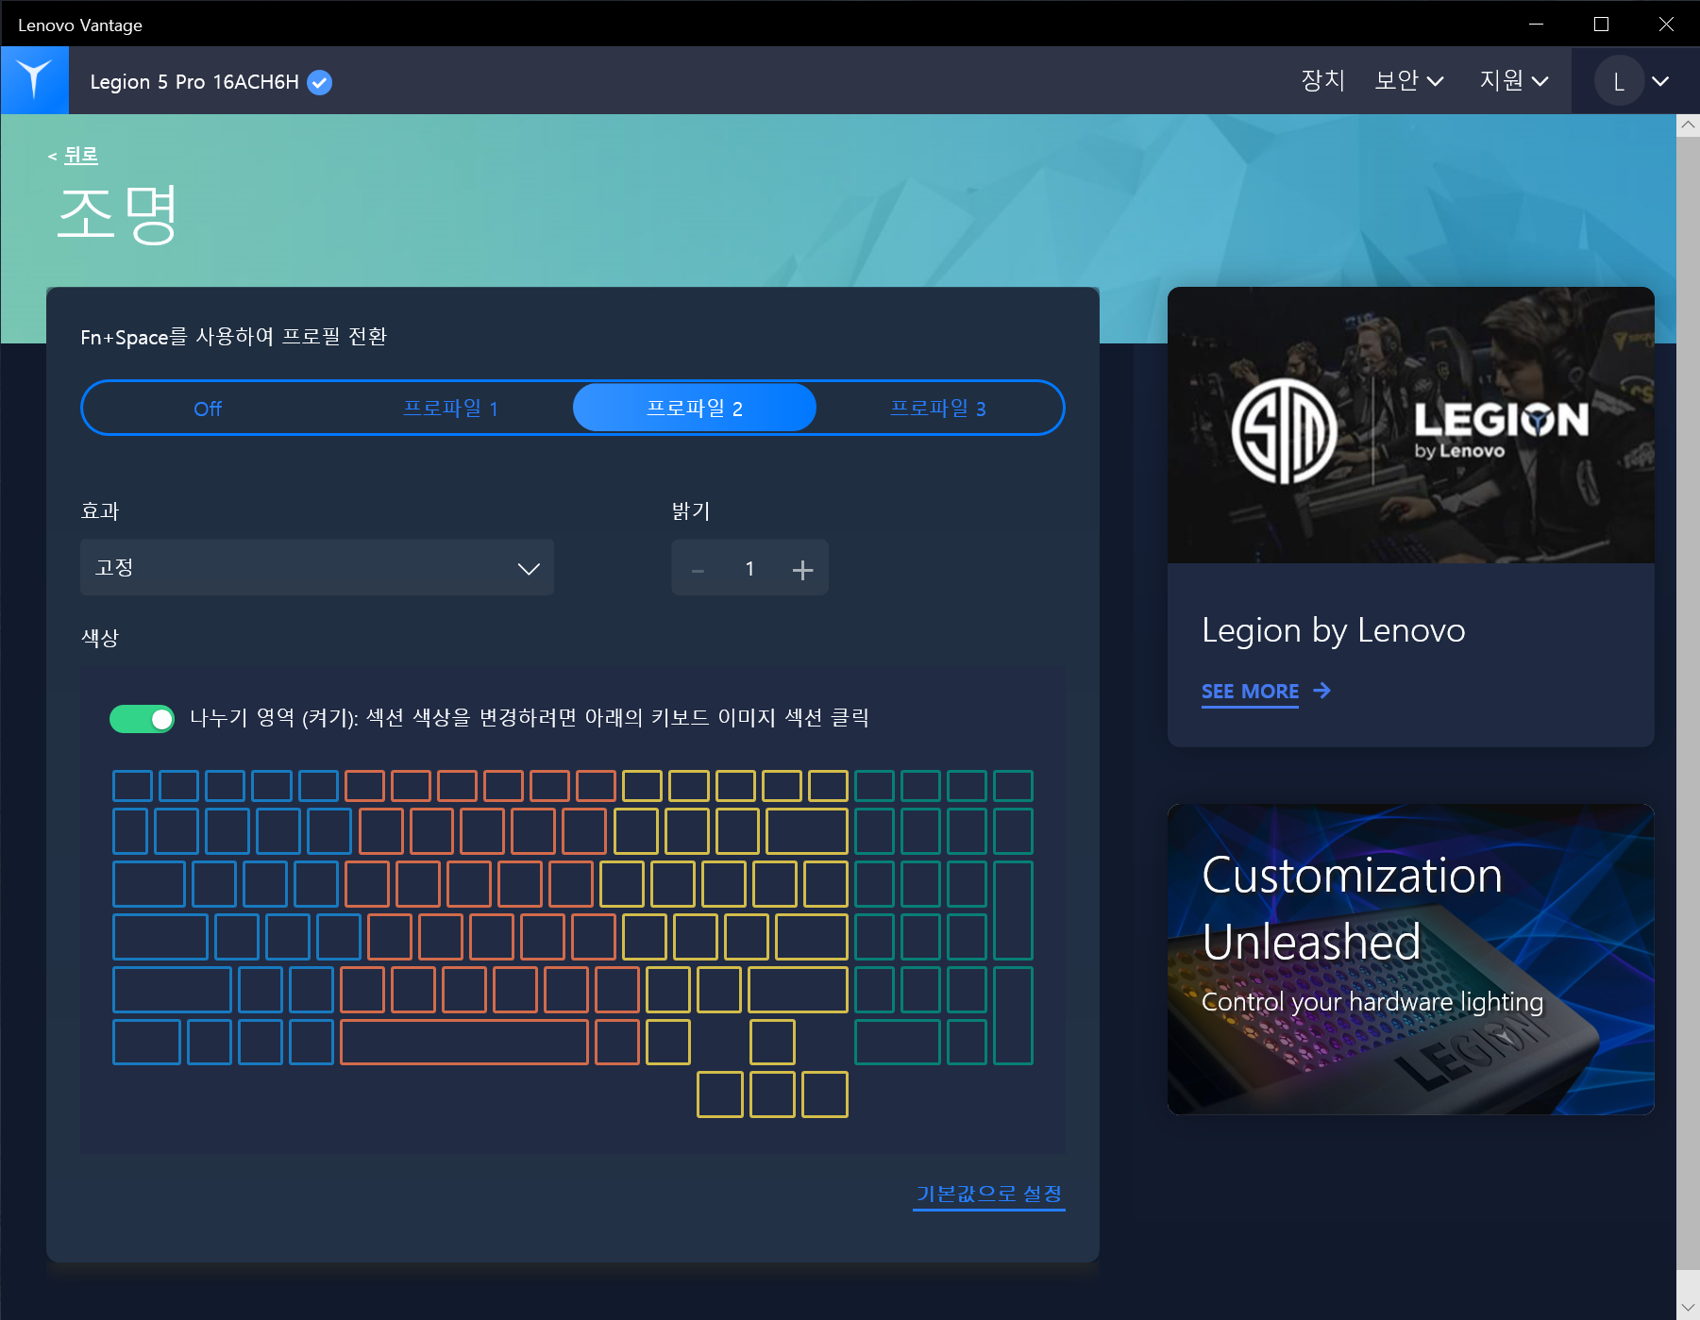Viewport: 1700px width, 1320px height.
Task: Close the Lenovo Vantage window
Action: point(1666,24)
